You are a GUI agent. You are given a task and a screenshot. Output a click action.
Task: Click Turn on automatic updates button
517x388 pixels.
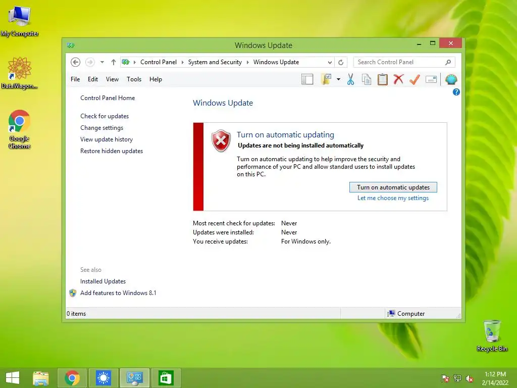point(393,187)
